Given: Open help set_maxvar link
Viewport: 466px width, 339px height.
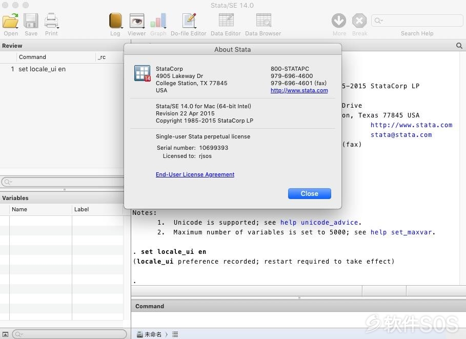Looking at the screenshot, I should [x=401, y=232].
